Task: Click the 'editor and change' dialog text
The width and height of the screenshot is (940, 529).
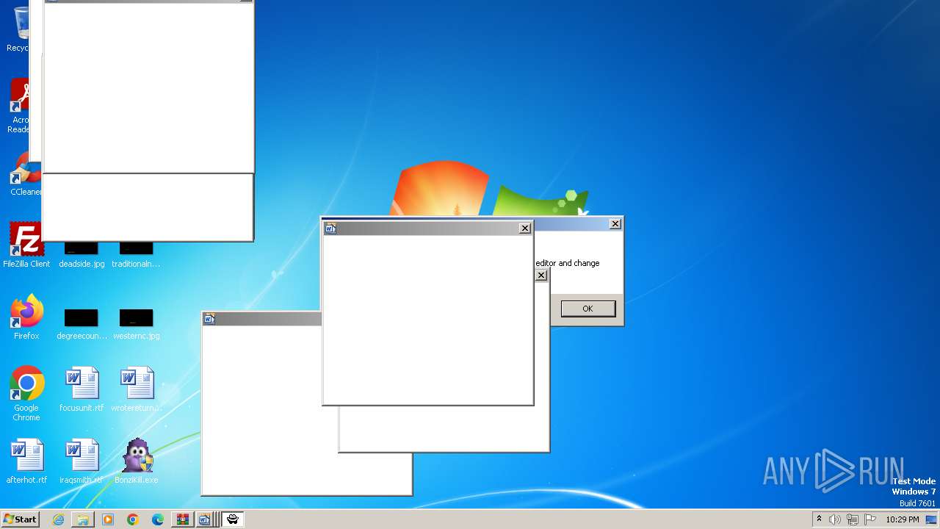Action: click(567, 263)
